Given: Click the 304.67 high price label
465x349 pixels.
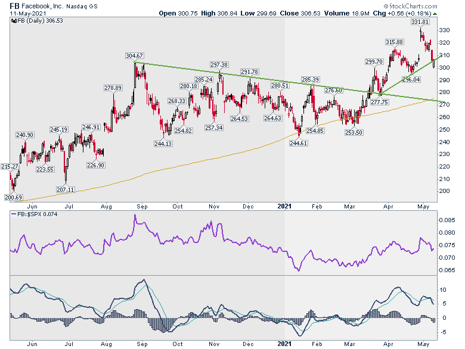Looking at the screenshot, I should click(134, 56).
